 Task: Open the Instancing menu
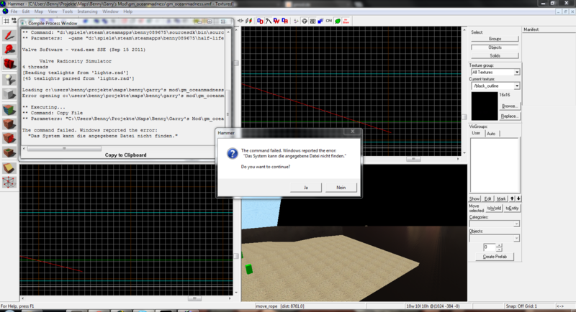pyautogui.click(x=88, y=12)
